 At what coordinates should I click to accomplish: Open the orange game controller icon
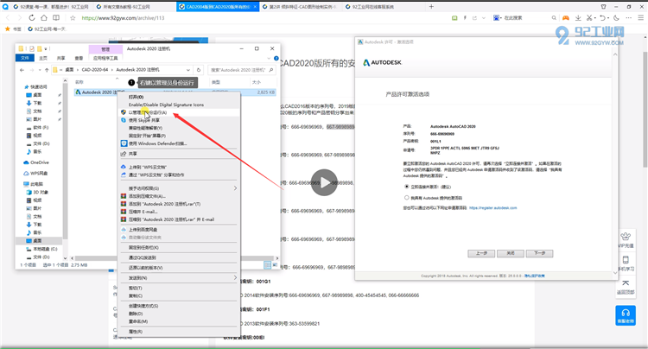tap(566, 18)
